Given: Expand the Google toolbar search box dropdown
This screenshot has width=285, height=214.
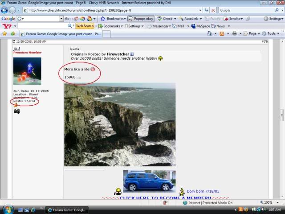Looking at the screenshot, I should pyautogui.click(x=61, y=19).
